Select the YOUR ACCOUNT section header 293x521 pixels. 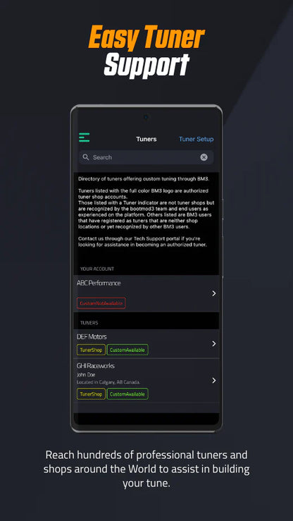97,269
